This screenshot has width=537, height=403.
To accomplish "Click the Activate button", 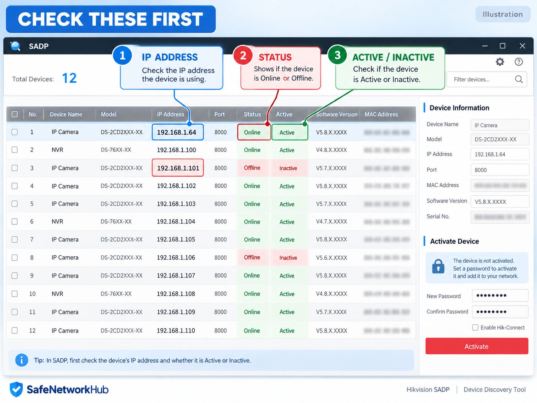I will pyautogui.click(x=477, y=346).
